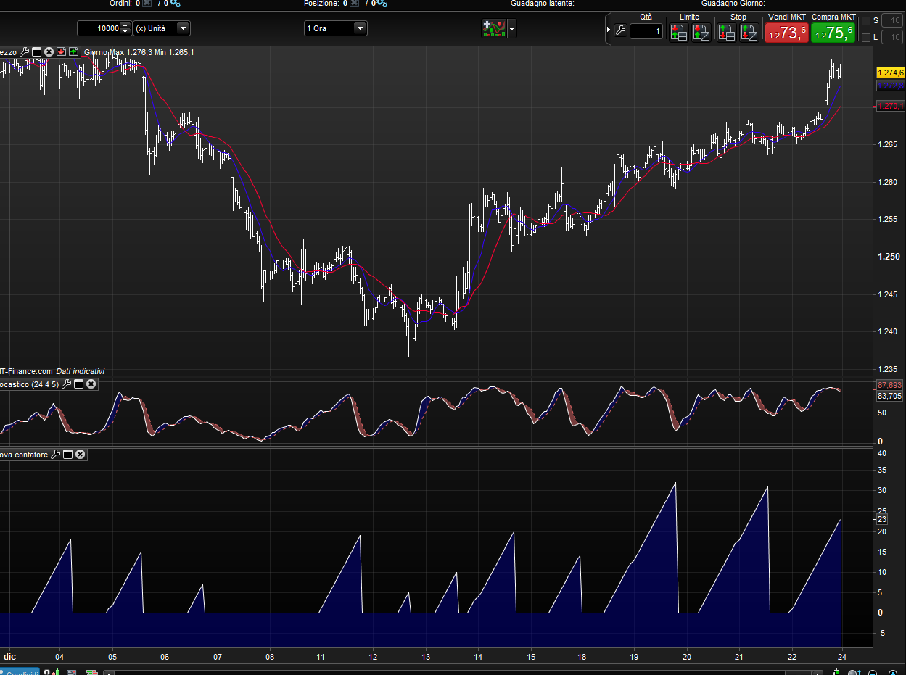
Task: Open Stocastico indicator settings wrench
Action: [67, 384]
